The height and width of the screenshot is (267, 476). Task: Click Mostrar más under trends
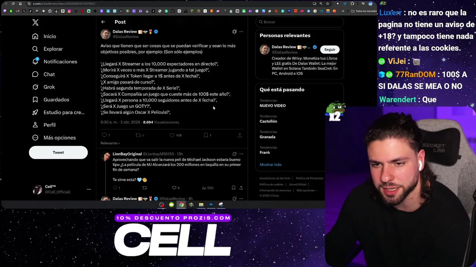[270, 165]
